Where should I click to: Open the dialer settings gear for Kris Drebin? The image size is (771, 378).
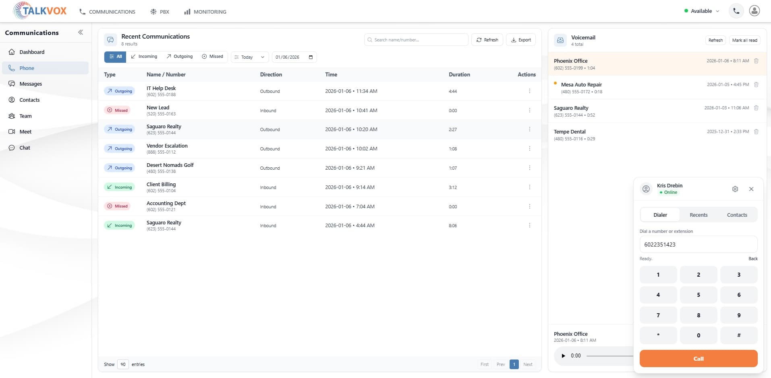pyautogui.click(x=735, y=189)
